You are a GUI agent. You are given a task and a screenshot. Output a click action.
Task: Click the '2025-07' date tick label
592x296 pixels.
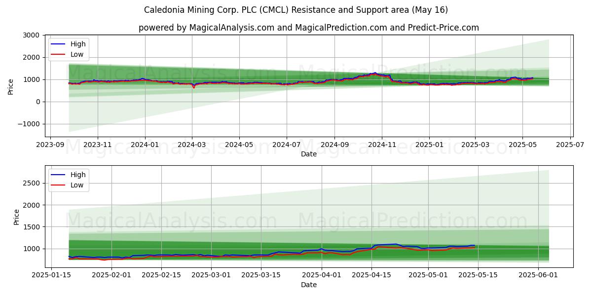click(569, 146)
